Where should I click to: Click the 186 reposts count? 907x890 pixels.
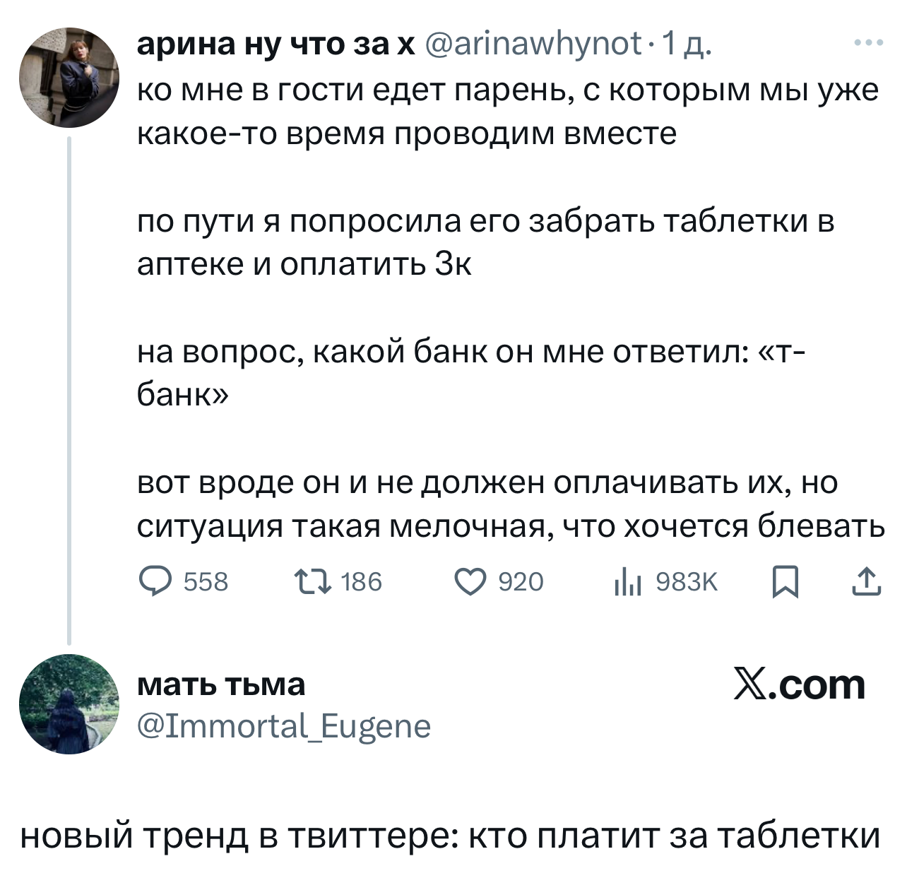click(x=361, y=582)
